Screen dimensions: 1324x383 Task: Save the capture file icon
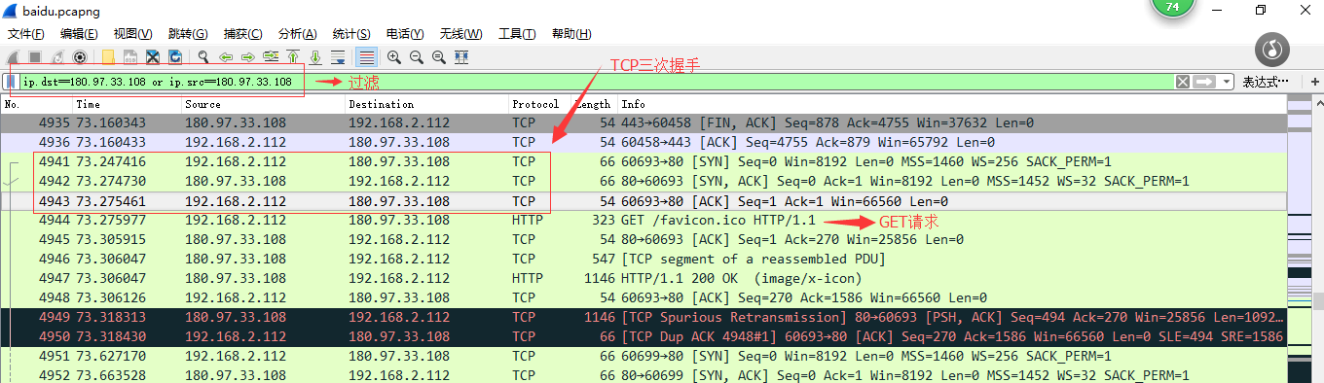(129, 57)
